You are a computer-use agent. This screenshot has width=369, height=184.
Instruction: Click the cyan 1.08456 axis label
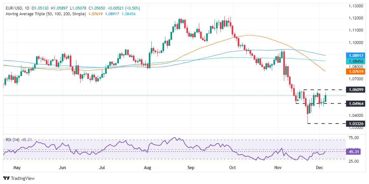click(x=355, y=61)
